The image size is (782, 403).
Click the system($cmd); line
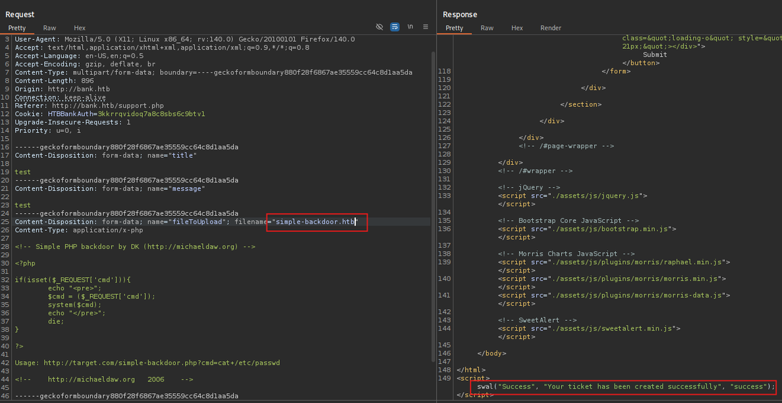(x=75, y=305)
